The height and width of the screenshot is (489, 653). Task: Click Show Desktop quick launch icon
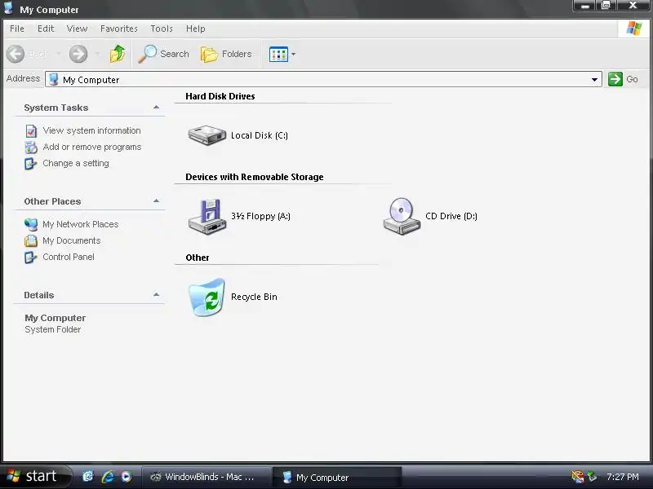[88, 477]
